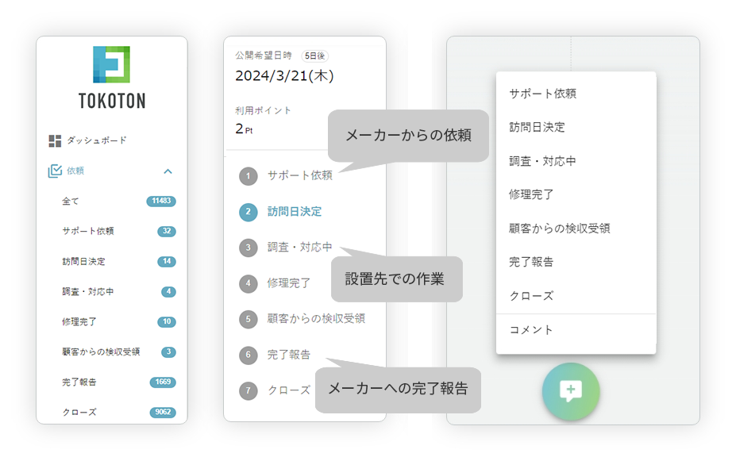
Task: Click the 依頼 checklist icon in sidebar
Action: pos(55,171)
